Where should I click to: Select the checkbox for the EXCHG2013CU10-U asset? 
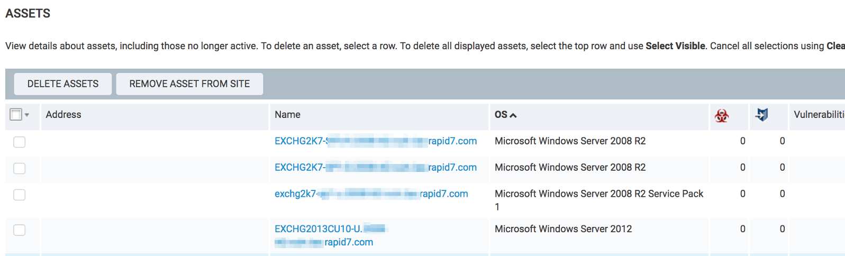[x=20, y=230]
